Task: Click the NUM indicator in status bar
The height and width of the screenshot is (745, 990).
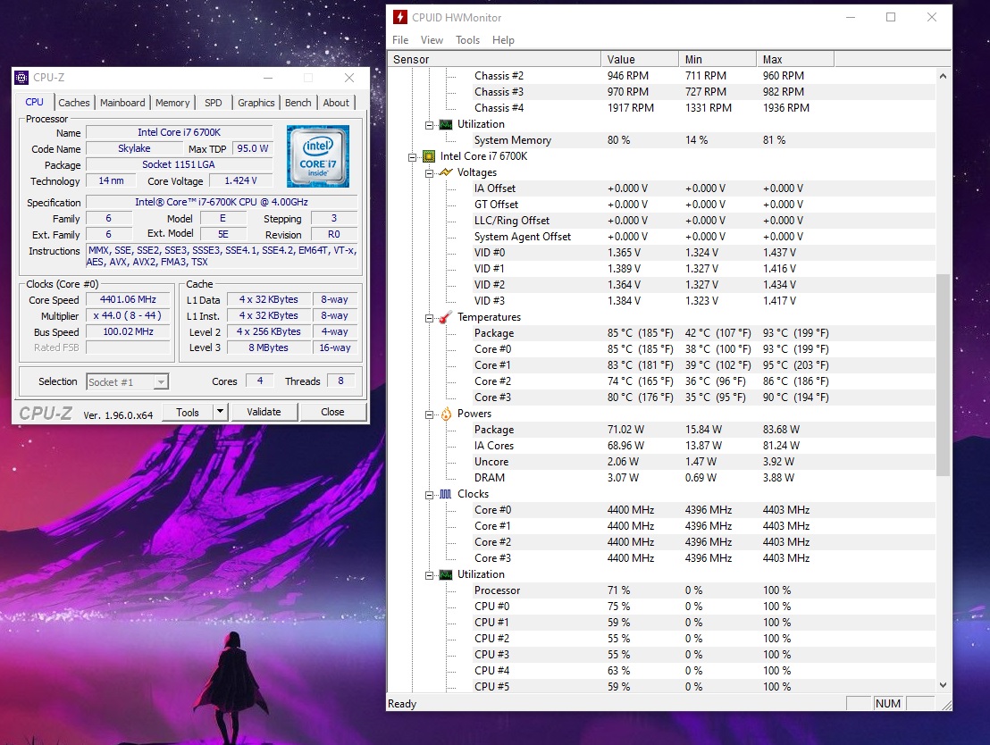Action: [888, 703]
